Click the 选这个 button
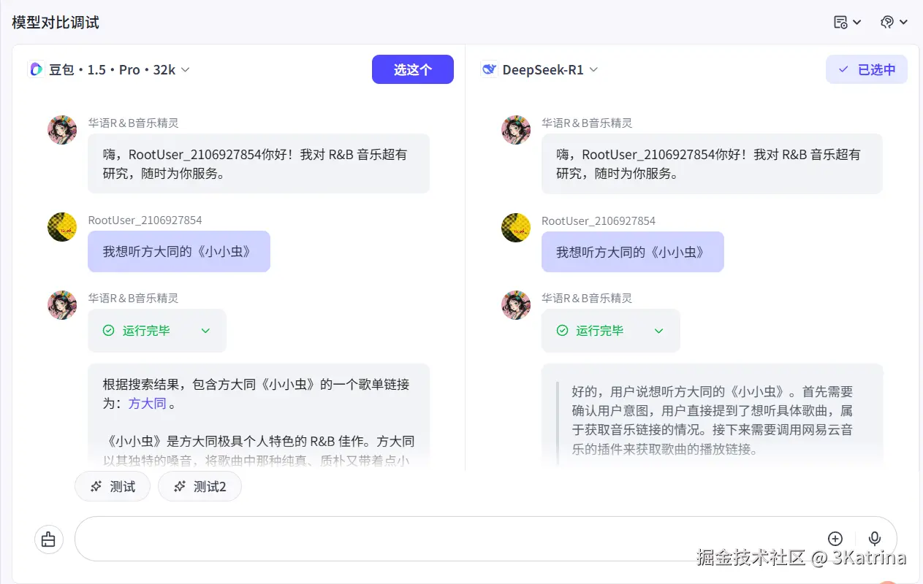 (x=413, y=69)
